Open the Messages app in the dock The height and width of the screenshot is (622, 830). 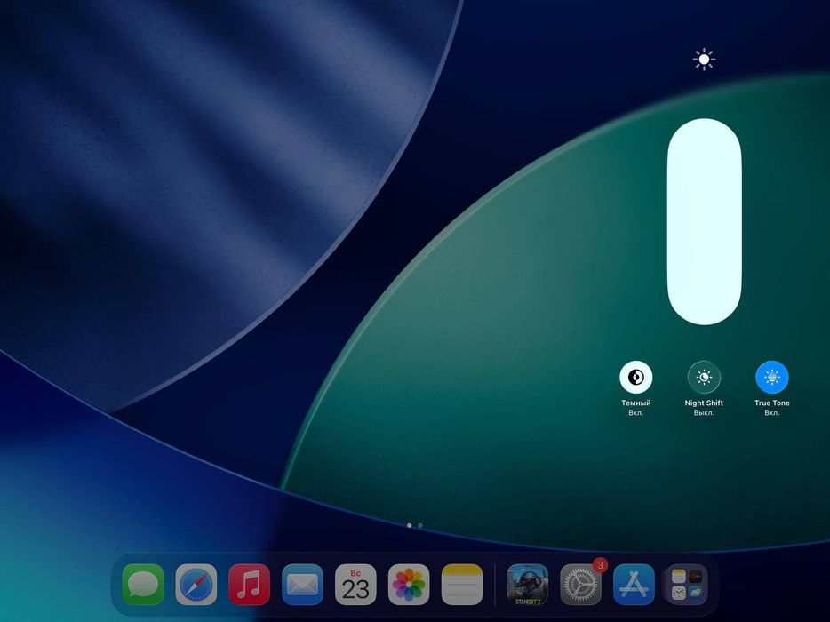pyautogui.click(x=143, y=585)
